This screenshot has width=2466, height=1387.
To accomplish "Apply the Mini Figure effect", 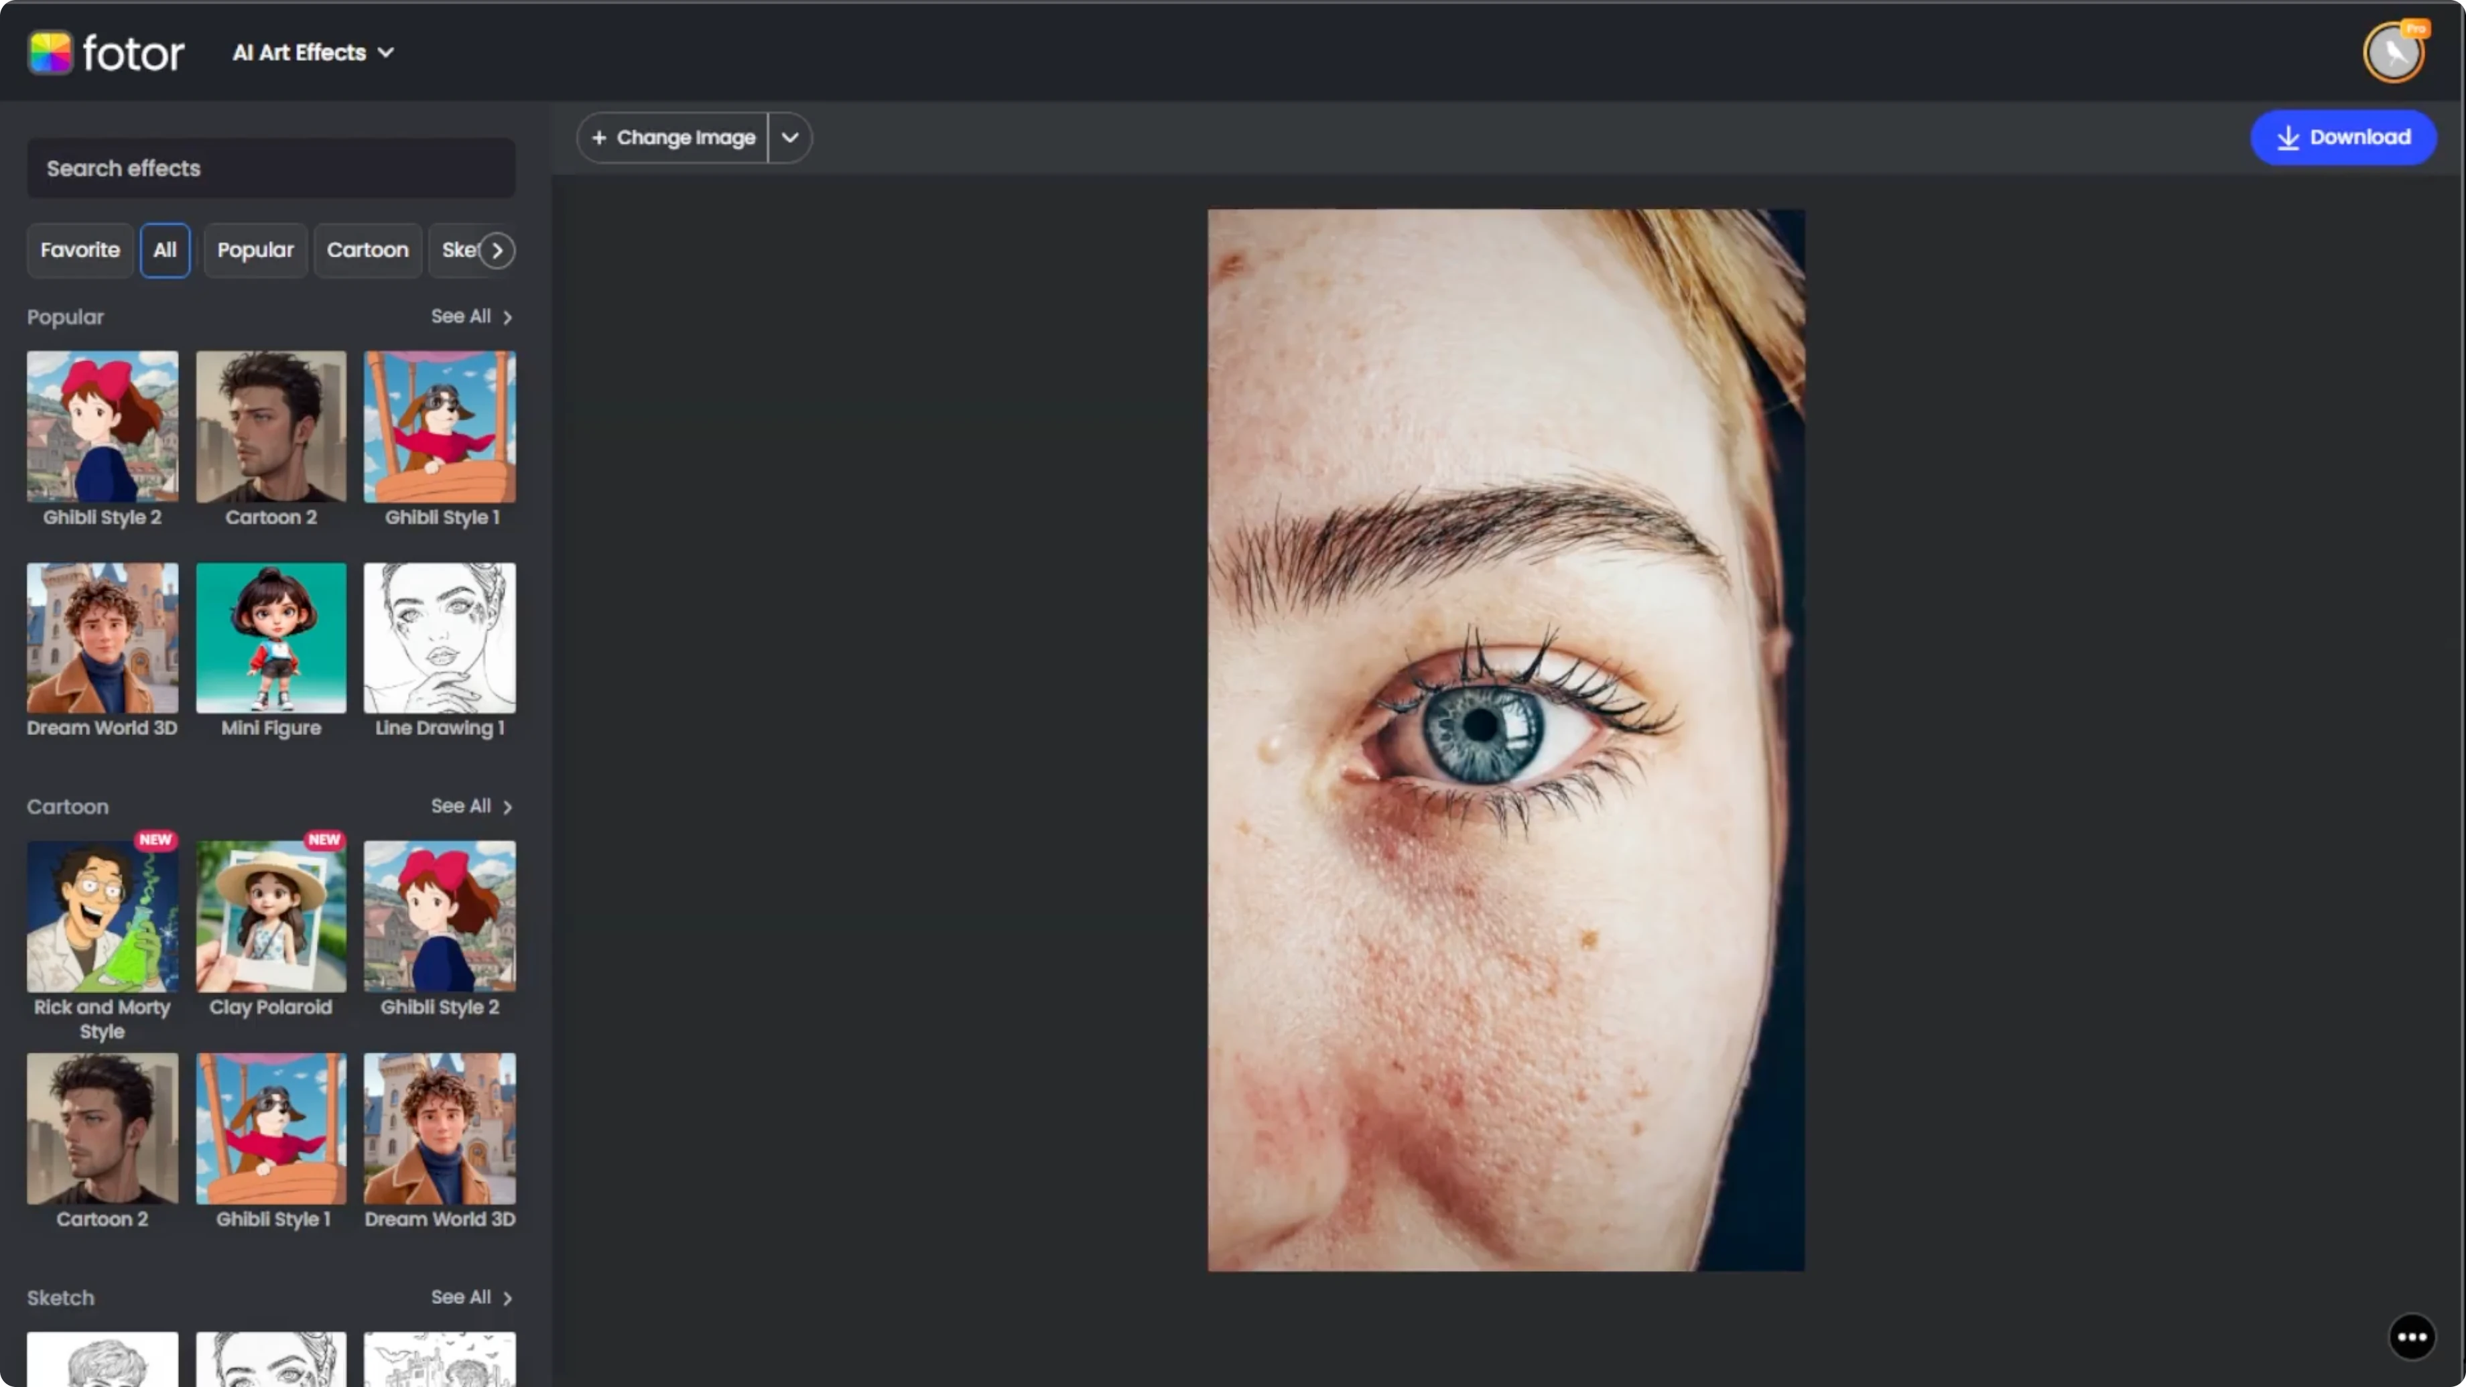I will pos(271,637).
